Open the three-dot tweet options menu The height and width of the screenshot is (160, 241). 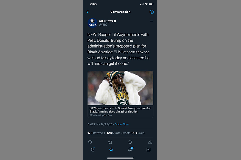pos(152,21)
